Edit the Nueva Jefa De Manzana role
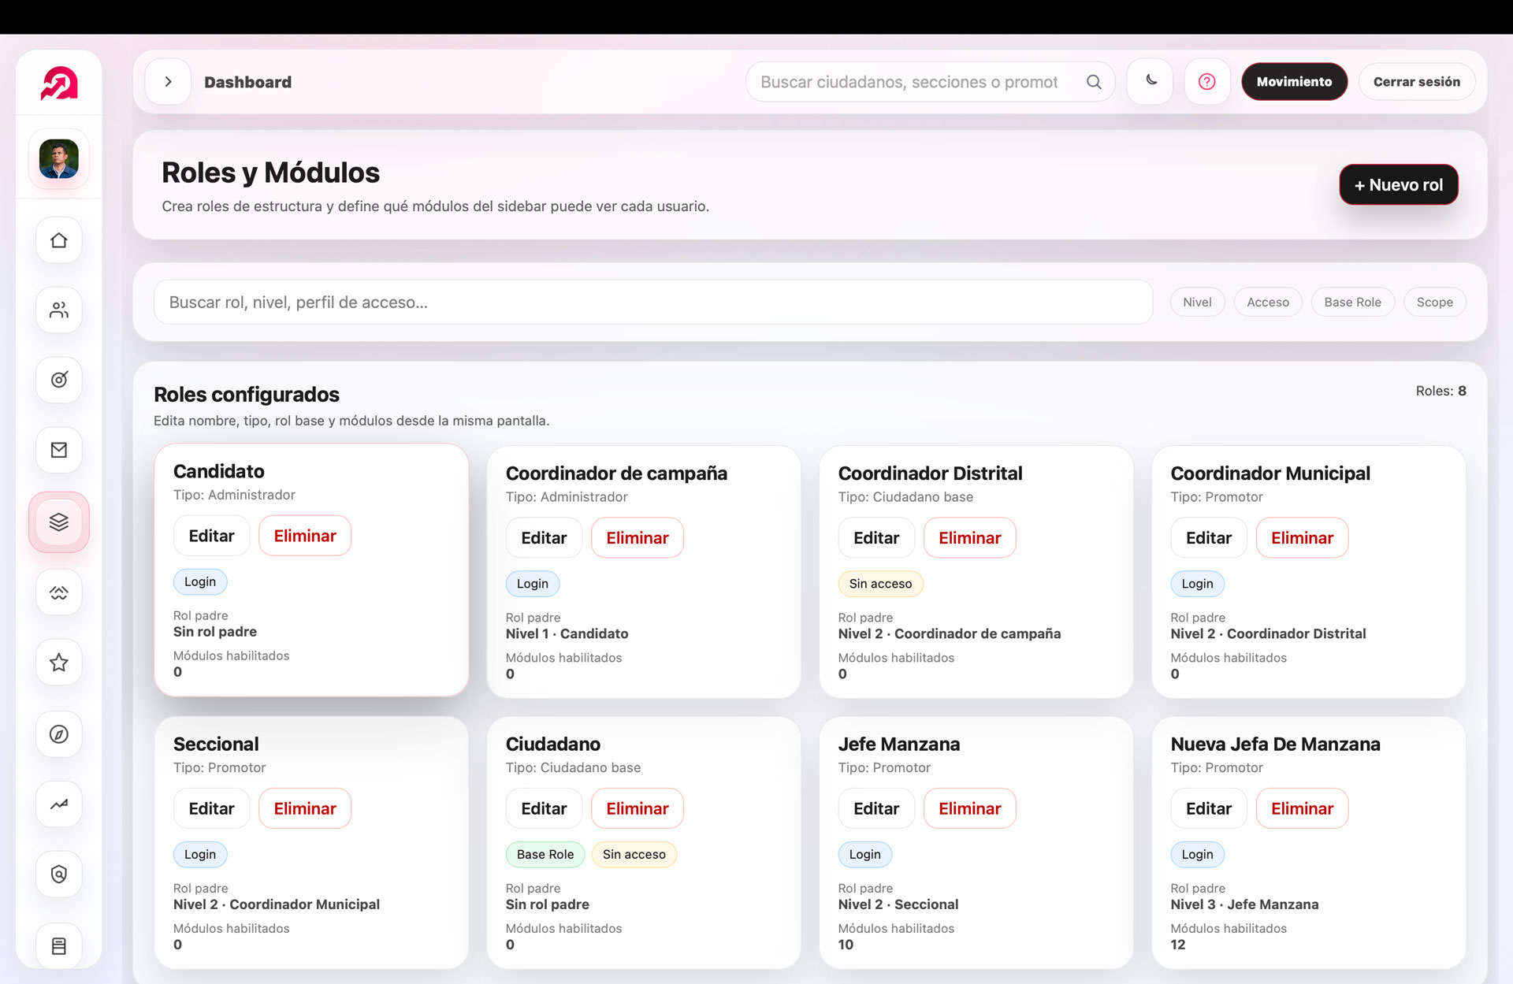The image size is (1513, 984). 1209,808
